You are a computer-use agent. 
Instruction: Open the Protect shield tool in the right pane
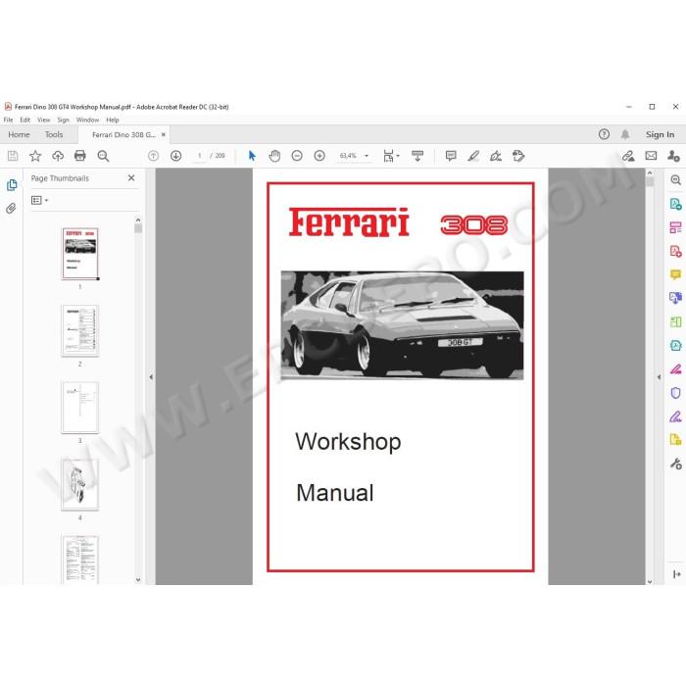click(675, 393)
